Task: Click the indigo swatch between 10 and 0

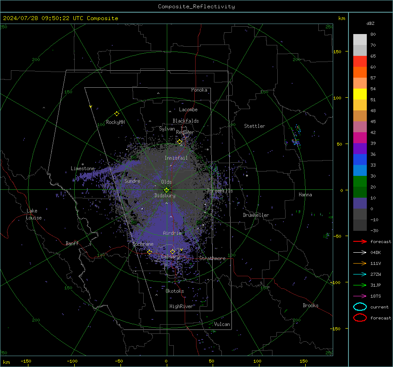Action: pyautogui.click(x=360, y=203)
